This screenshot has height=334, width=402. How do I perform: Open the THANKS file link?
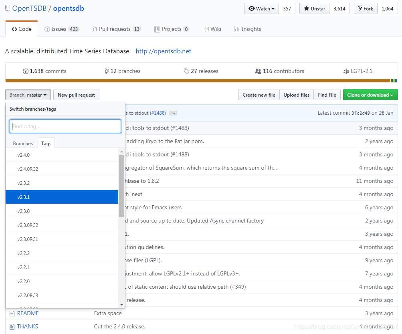(27, 326)
